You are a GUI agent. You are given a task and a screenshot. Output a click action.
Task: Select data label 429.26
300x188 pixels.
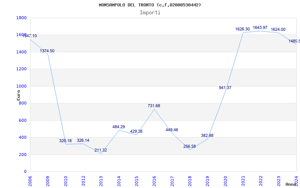click(136, 131)
